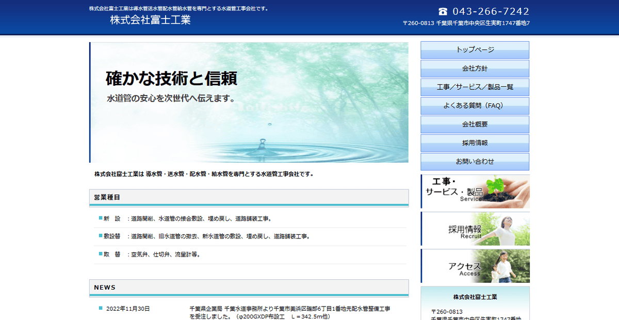Open the 工事・サービス・製品 Service banner
The height and width of the screenshot is (320, 619).
475,191
